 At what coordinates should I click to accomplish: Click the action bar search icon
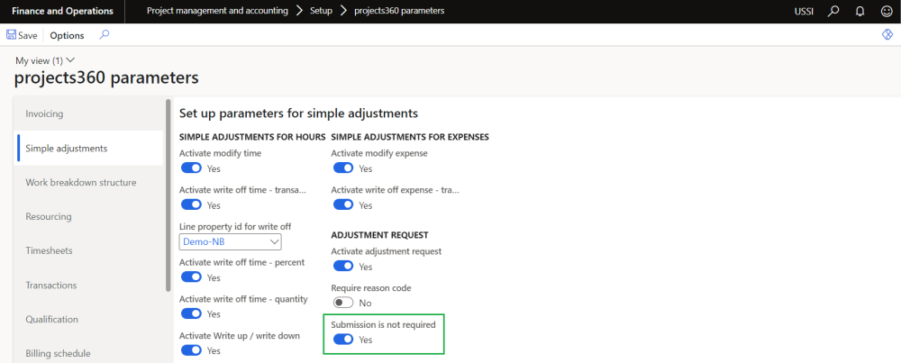[x=105, y=35]
